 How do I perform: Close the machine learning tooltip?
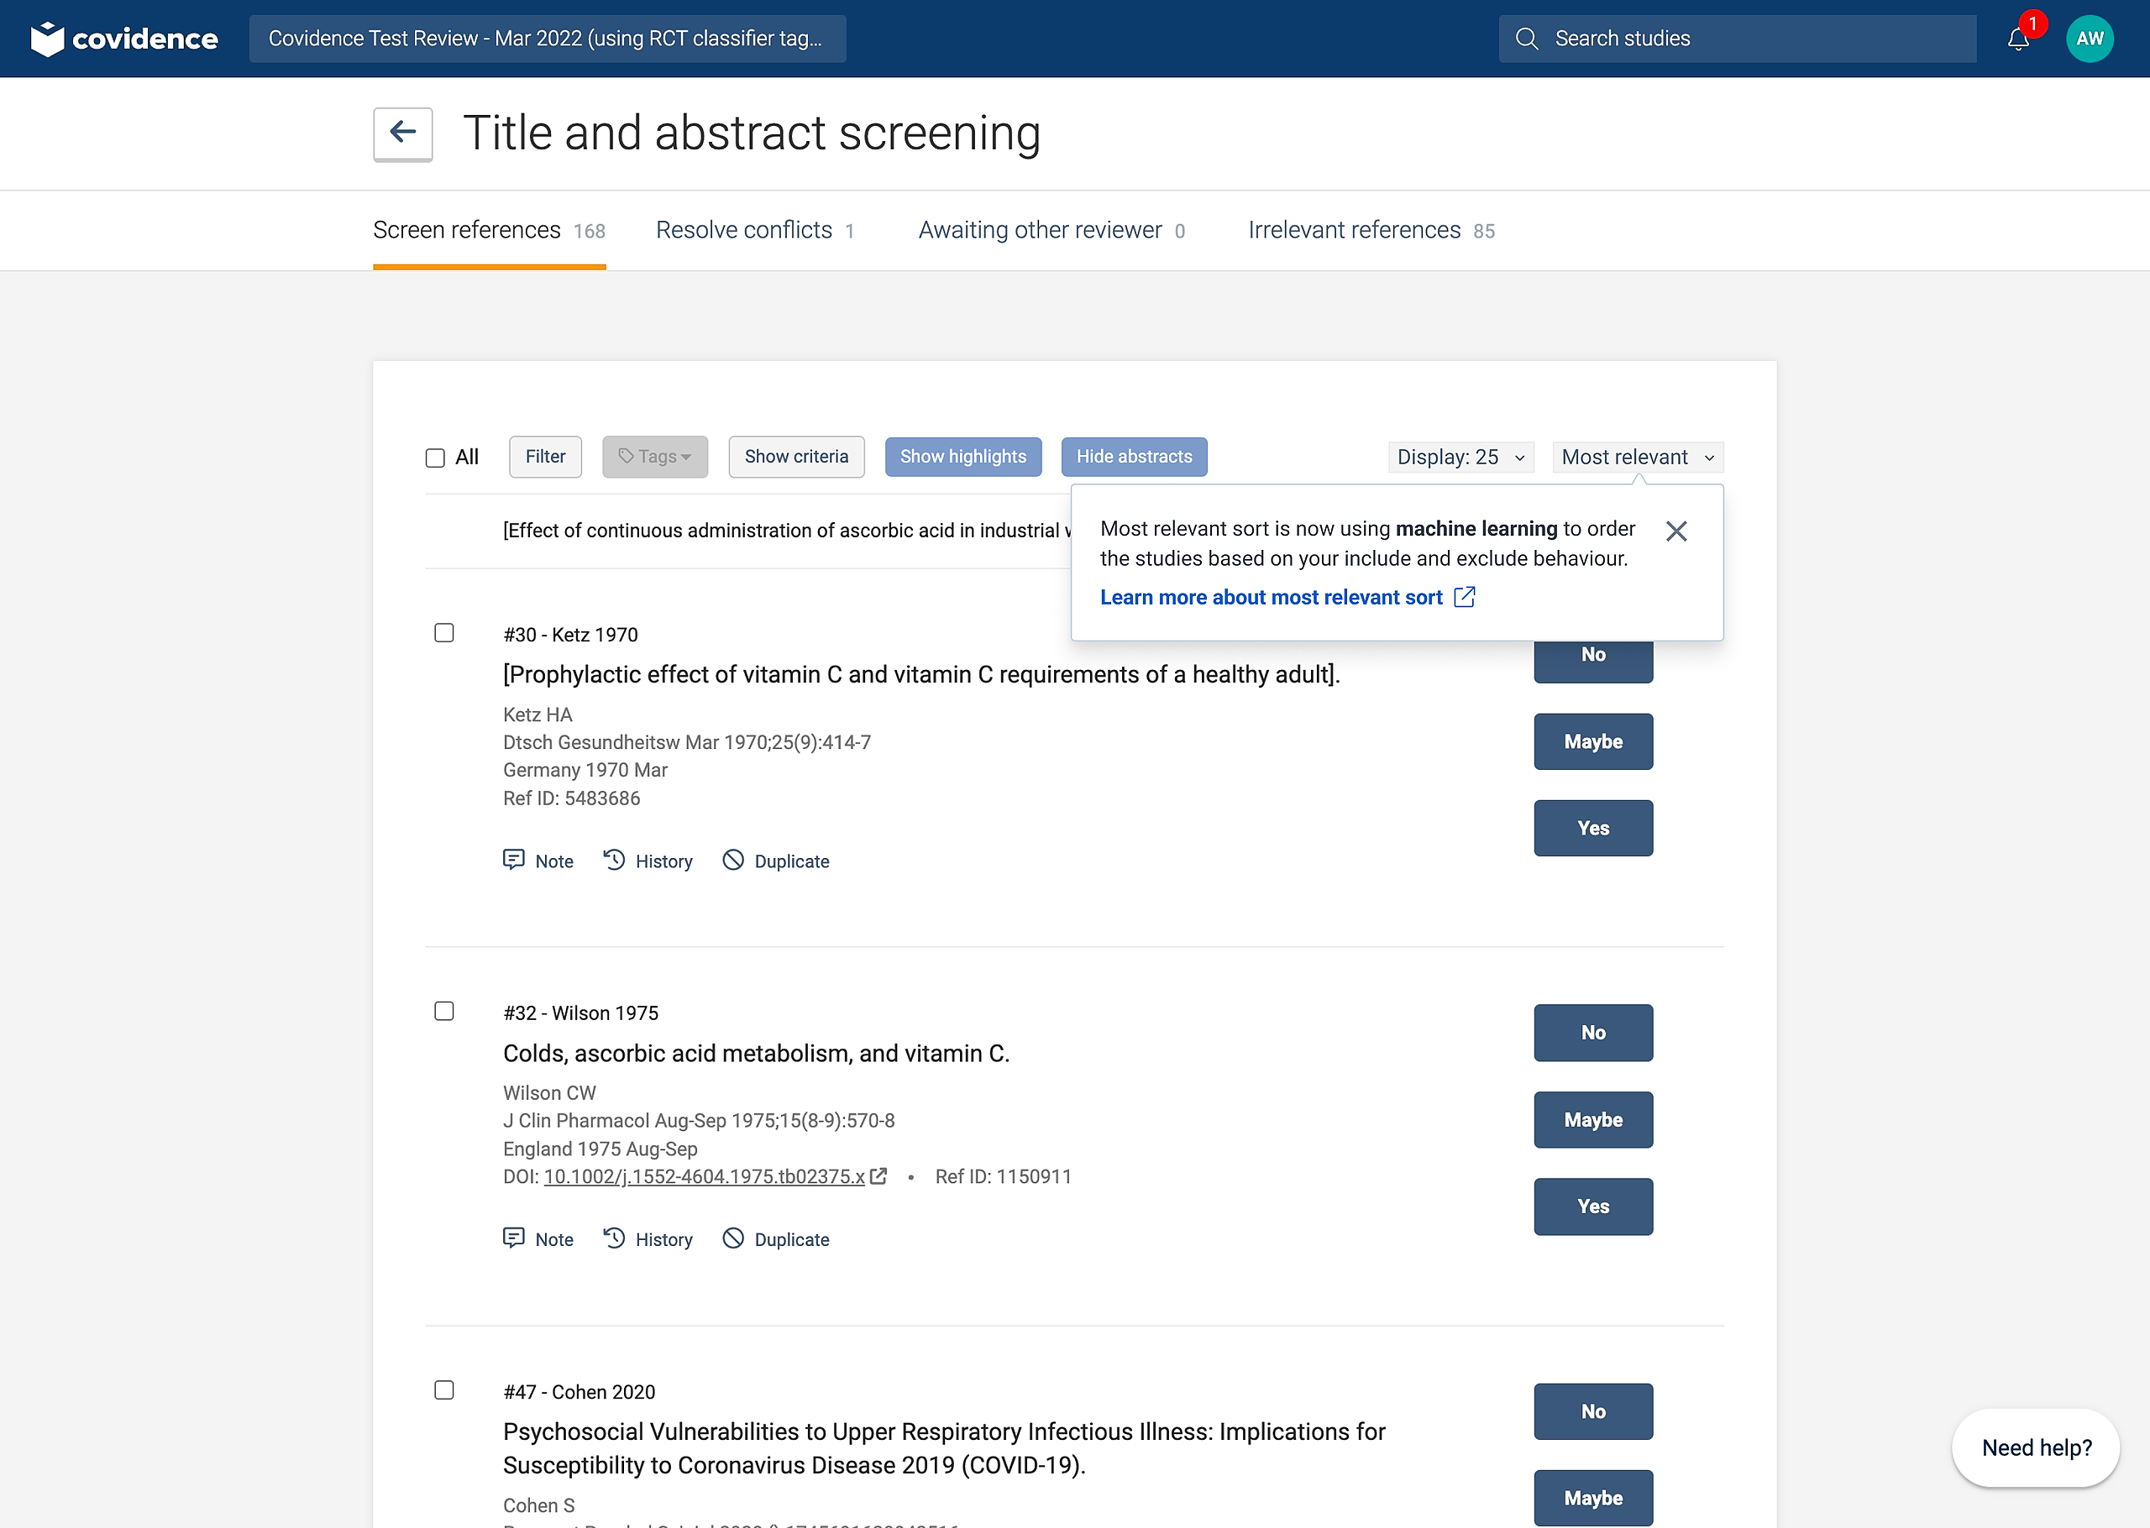pyautogui.click(x=1675, y=531)
